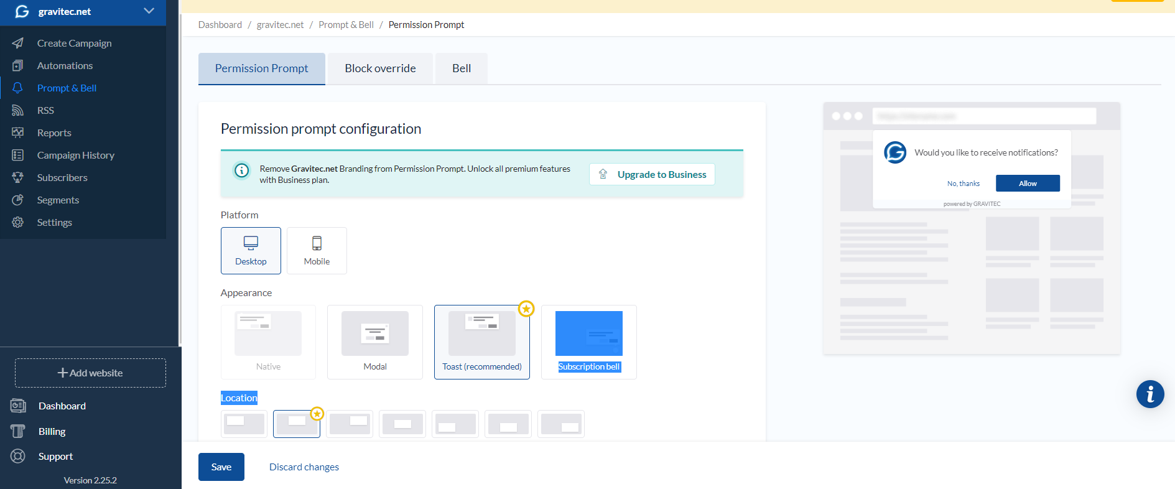Select top-center prompt location
Image resolution: width=1175 pixels, height=489 pixels.
(x=297, y=424)
